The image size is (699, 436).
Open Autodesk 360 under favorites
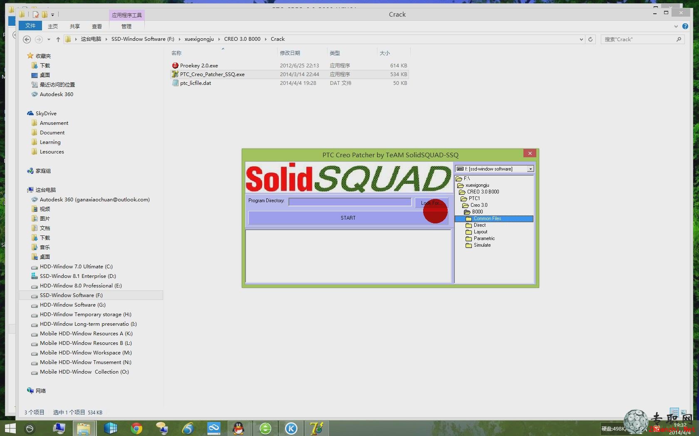tap(57, 94)
